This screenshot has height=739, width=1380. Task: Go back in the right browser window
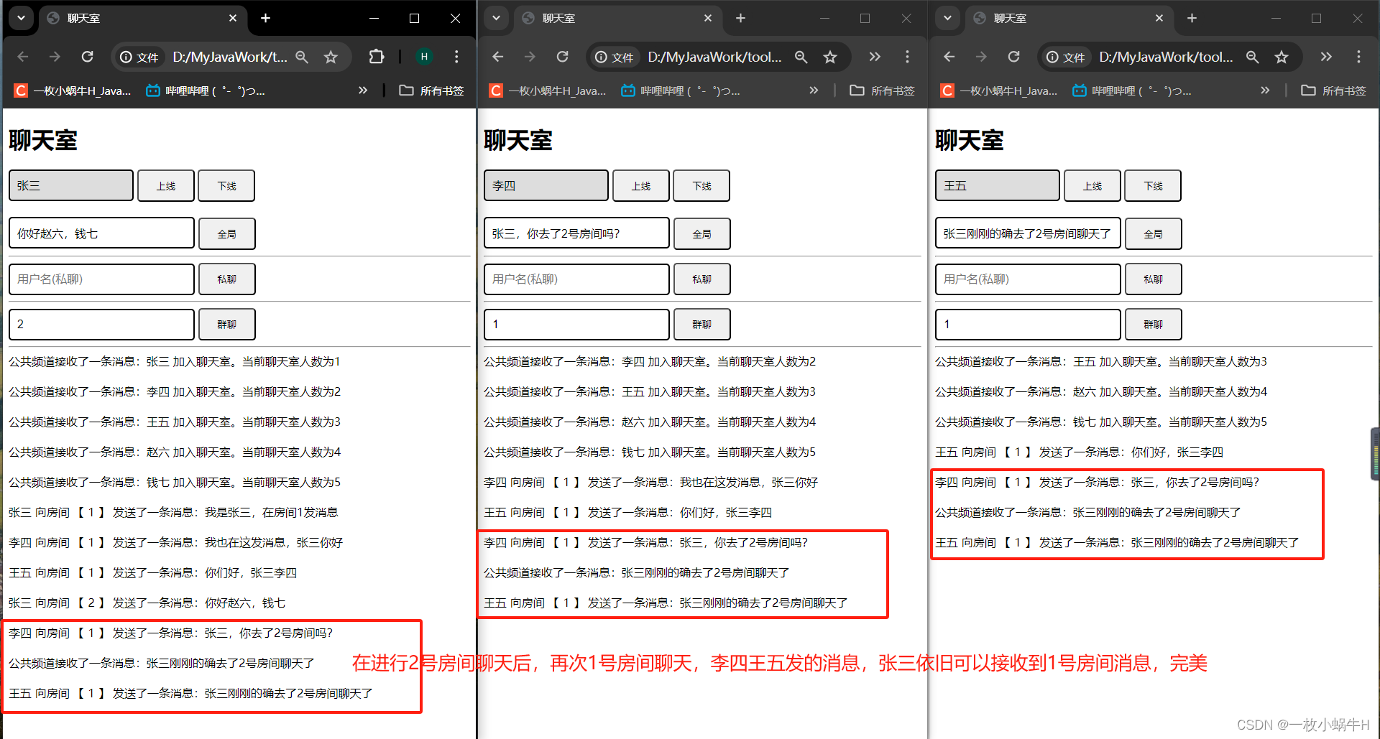pyautogui.click(x=949, y=57)
